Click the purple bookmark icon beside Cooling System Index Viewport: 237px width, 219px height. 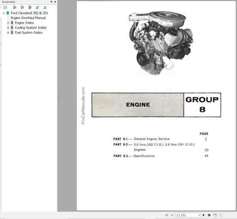(x=12, y=28)
